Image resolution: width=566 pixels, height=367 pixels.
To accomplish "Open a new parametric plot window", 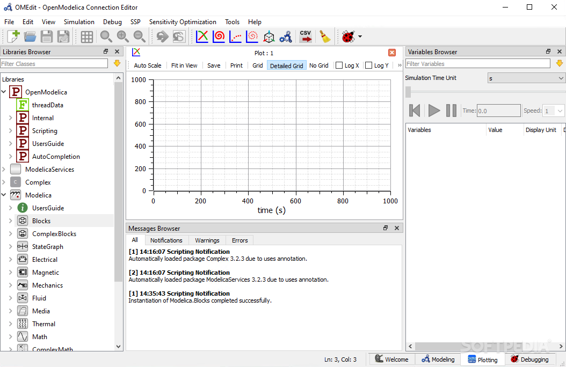I will click(219, 36).
